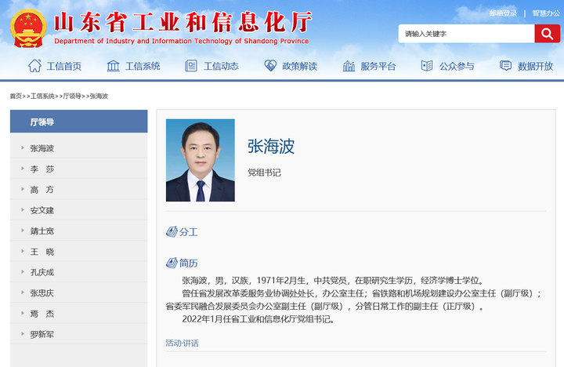Click the heart icon beside 政策解读
The image size is (564, 367).
(270, 66)
